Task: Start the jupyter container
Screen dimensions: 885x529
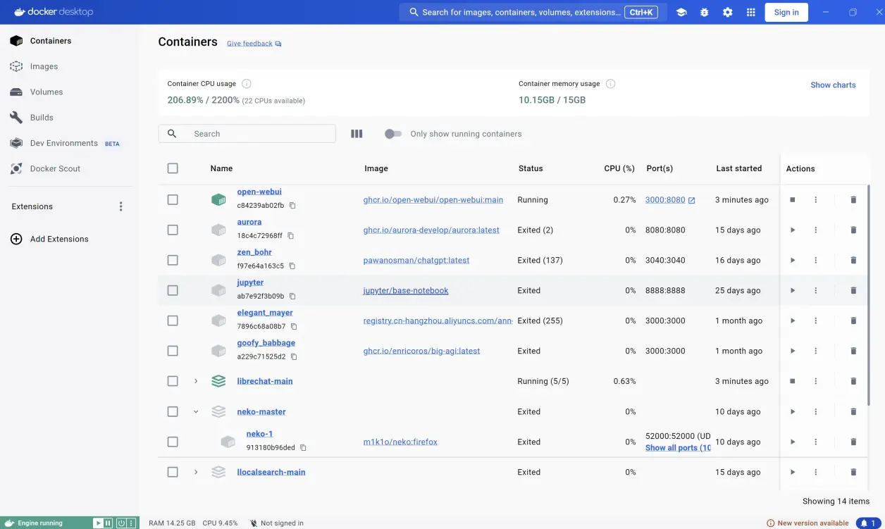Action: pyautogui.click(x=793, y=291)
